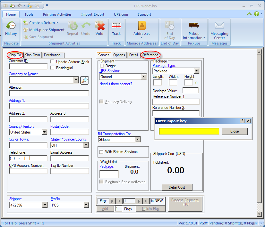Viewport: 265px width, 227px height.
Task: Open Bill Transportation To dropdown
Action: pyautogui.click(x=138, y=139)
